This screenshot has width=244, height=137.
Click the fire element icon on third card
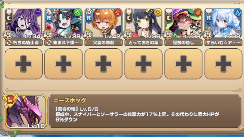(x=118, y=13)
